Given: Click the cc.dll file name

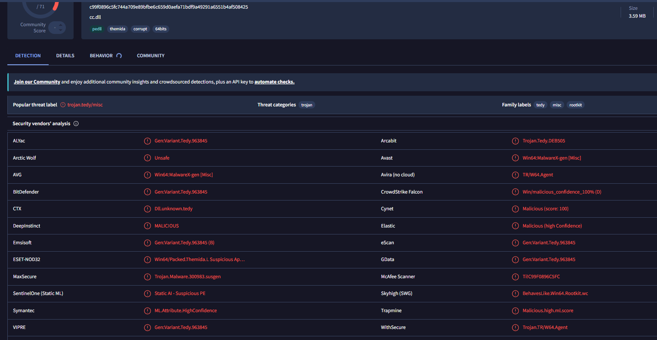Looking at the screenshot, I should pos(95,17).
